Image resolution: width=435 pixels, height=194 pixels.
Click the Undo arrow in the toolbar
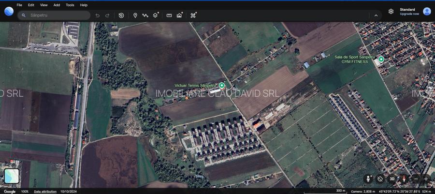(97, 15)
